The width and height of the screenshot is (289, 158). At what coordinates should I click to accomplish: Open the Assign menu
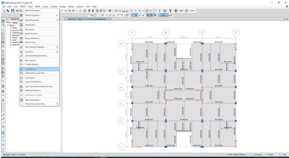click(46, 6)
